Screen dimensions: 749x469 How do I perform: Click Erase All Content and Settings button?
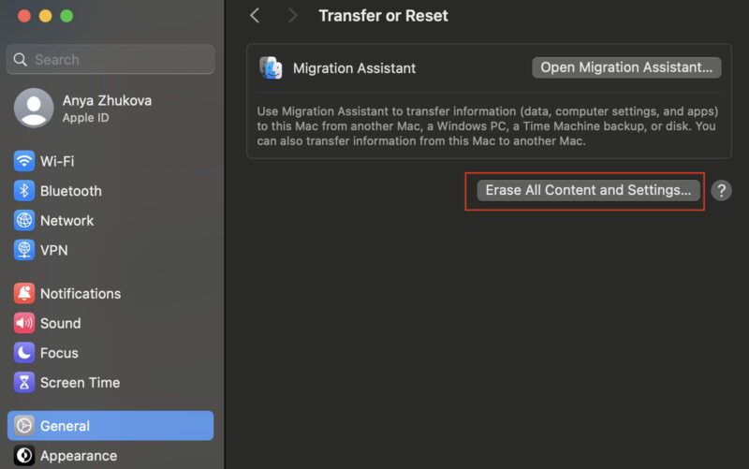588,190
